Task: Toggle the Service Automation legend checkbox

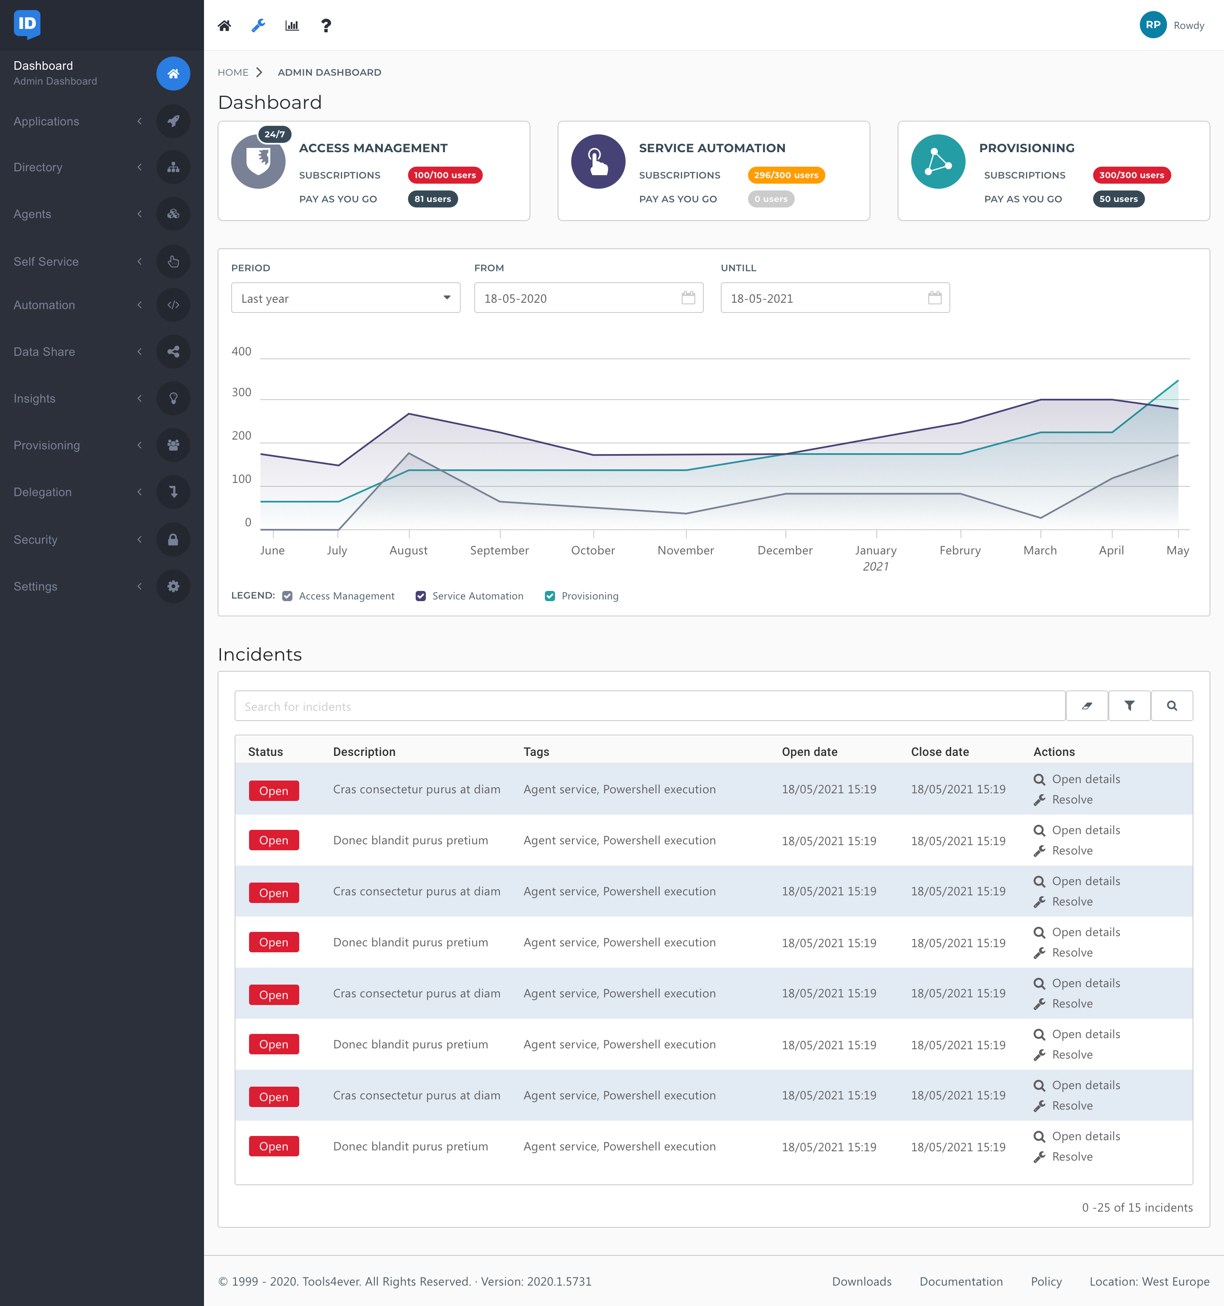Action: tap(420, 596)
